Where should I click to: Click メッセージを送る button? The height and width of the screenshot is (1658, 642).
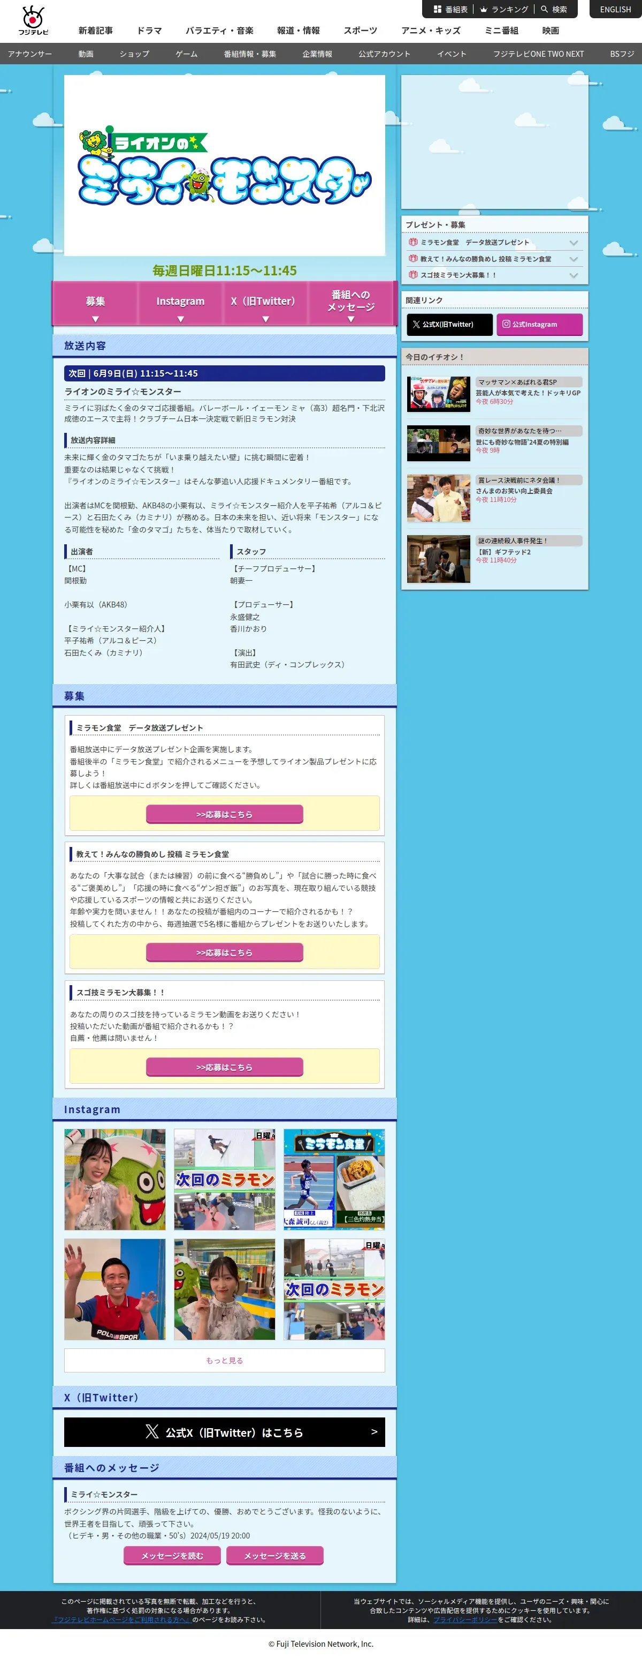275,1556
